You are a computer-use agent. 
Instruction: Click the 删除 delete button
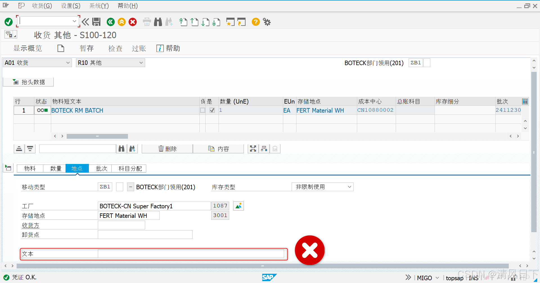[x=167, y=149]
